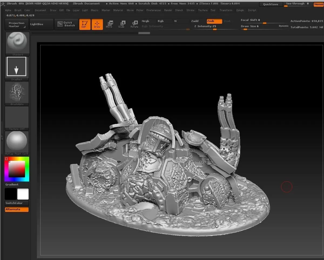Select the black secondary color swatch

[11, 194]
